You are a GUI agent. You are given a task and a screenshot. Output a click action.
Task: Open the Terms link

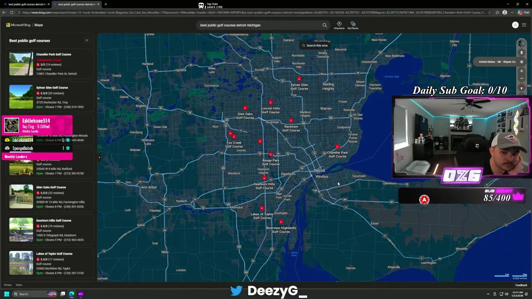(x=19, y=285)
